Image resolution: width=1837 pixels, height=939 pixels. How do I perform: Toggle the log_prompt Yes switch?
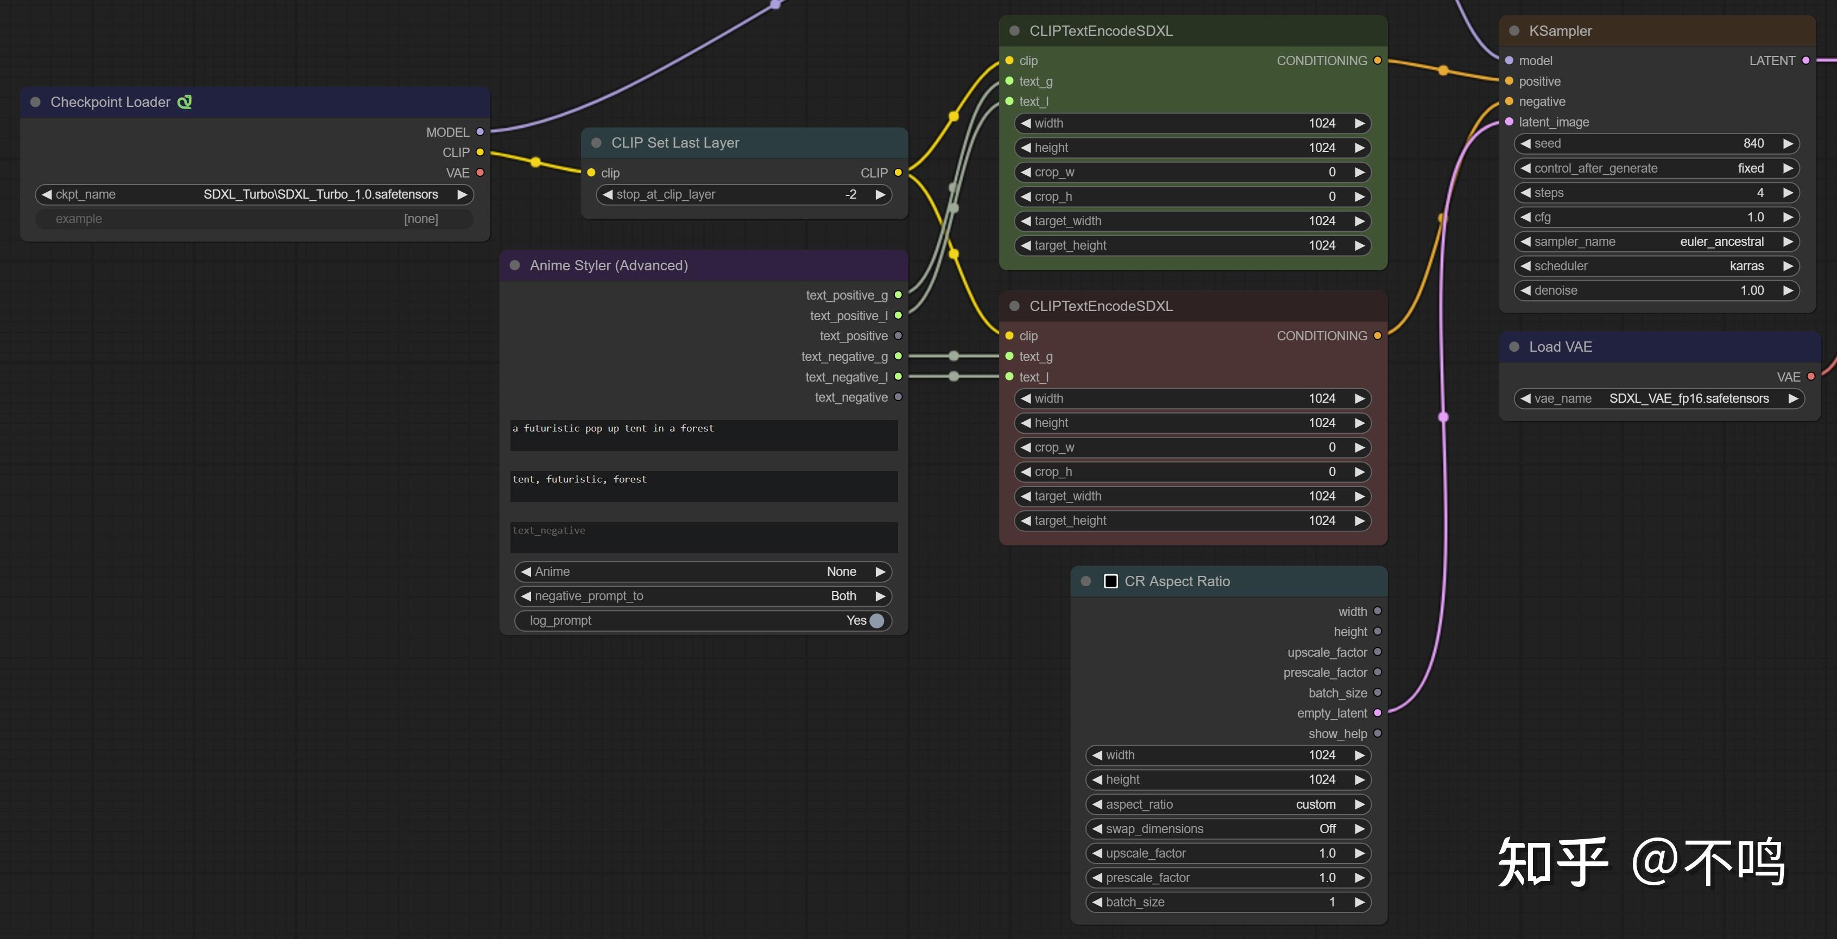(x=876, y=620)
